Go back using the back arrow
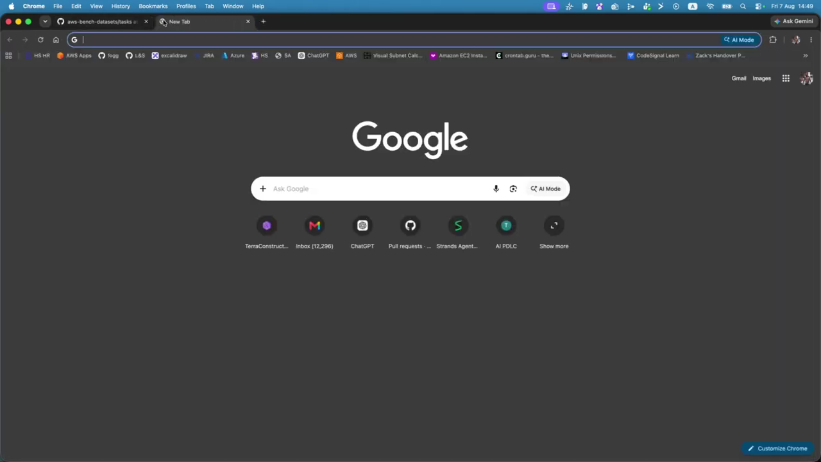This screenshot has width=821, height=462. 10,40
